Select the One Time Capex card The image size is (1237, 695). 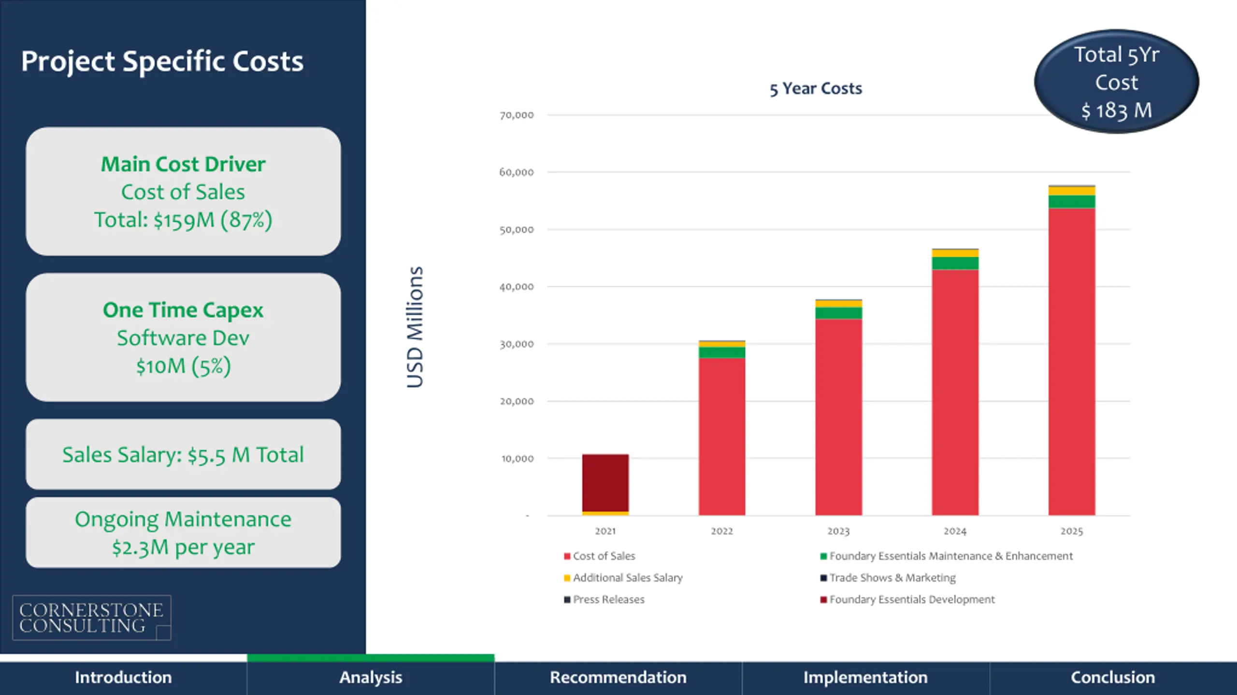(x=183, y=337)
